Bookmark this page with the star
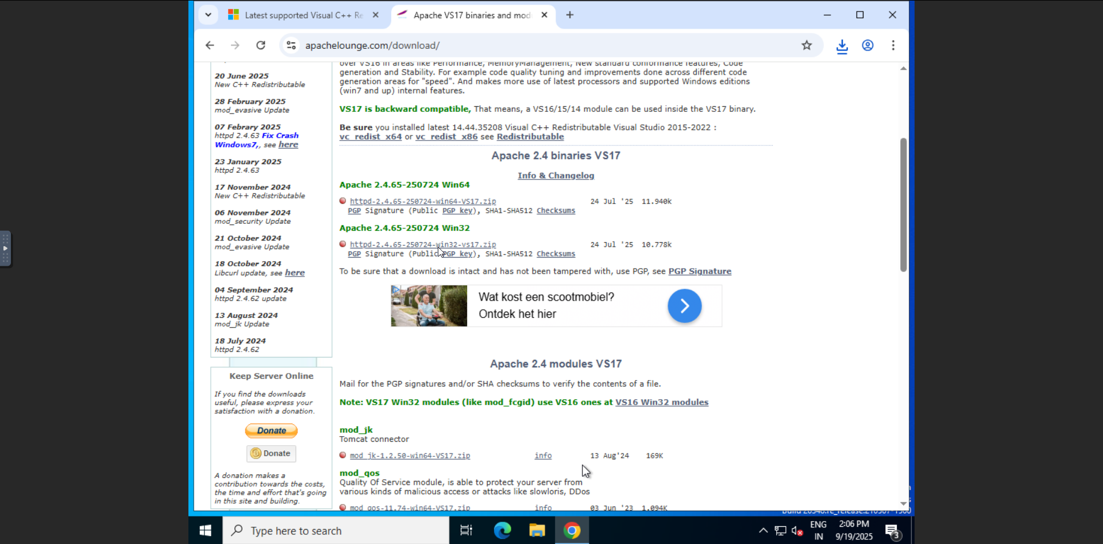Viewport: 1103px width, 544px height. (x=807, y=45)
